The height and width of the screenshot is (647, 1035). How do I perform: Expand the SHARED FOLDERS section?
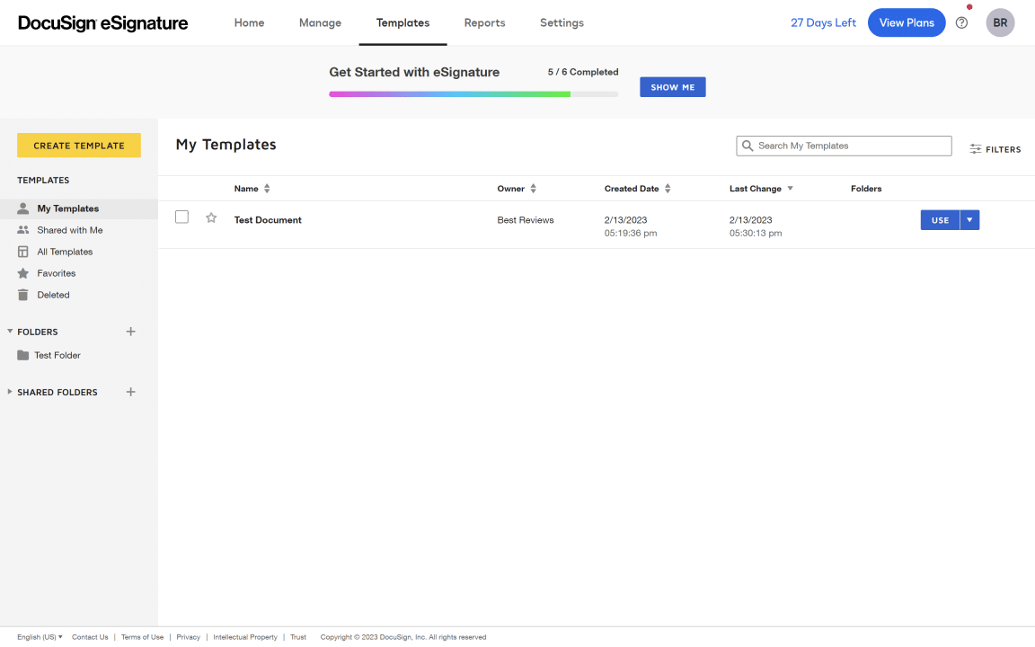tap(8, 392)
